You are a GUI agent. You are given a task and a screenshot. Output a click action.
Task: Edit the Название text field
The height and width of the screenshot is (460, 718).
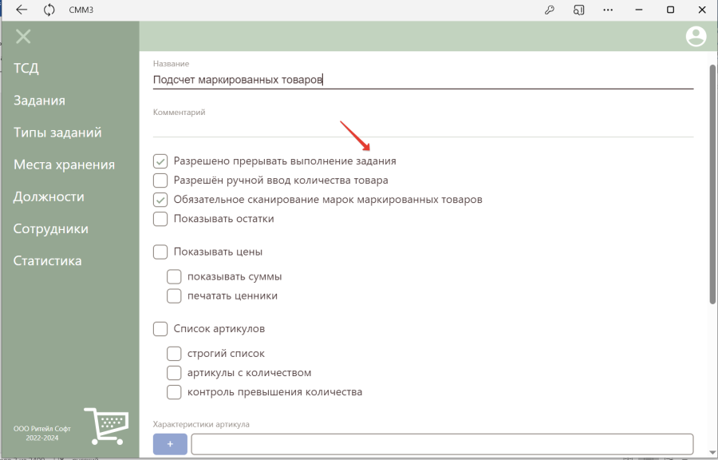click(x=423, y=80)
